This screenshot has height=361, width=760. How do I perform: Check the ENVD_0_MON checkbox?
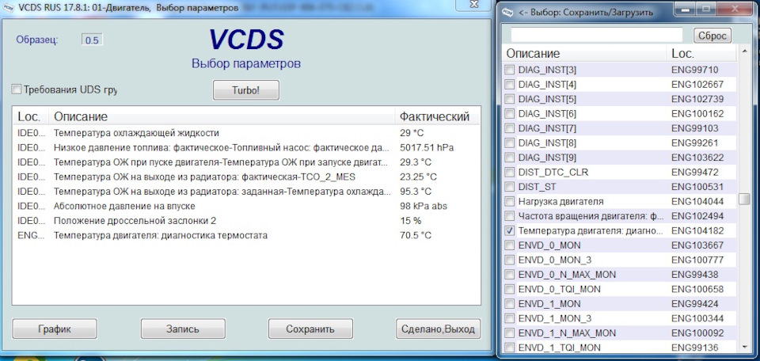(x=509, y=245)
